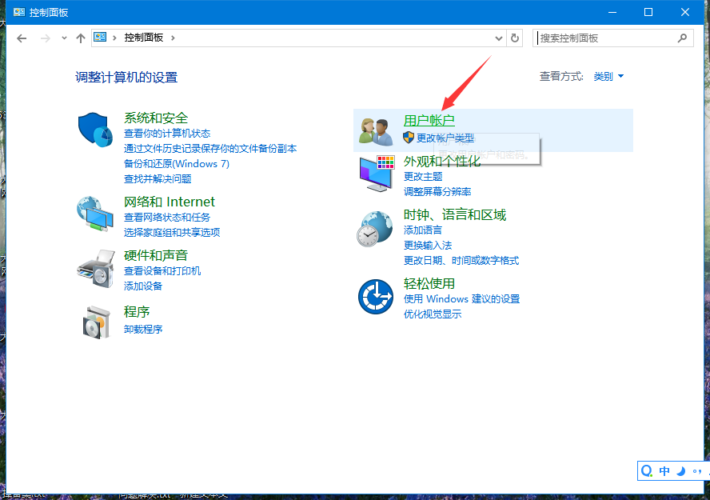Click the 添加设备 link
Screen dimensions: 710x500
pyautogui.click(x=143, y=286)
